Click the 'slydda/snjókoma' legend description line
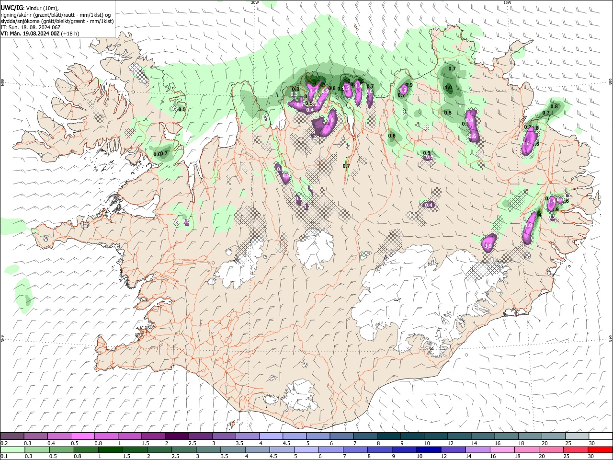The image size is (613, 460). (57, 21)
